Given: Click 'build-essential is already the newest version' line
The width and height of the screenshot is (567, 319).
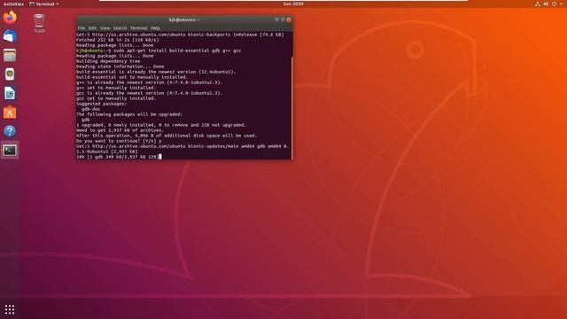Looking at the screenshot, I should click(156, 72).
